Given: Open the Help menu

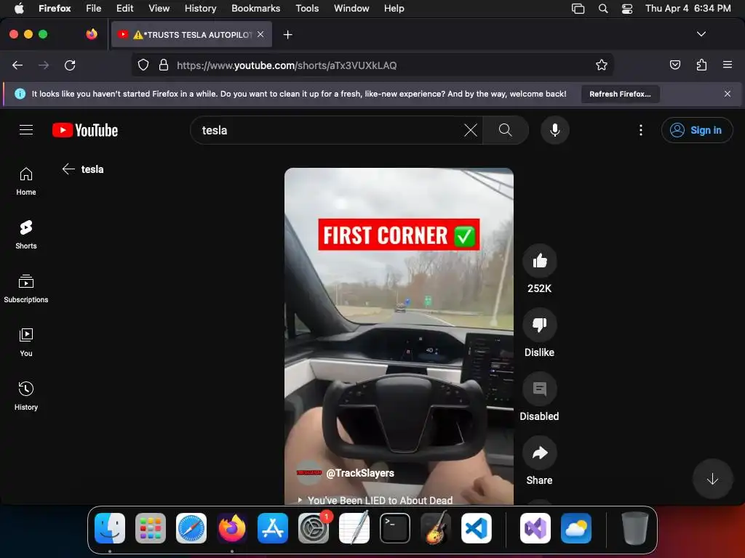Looking at the screenshot, I should point(394,8).
